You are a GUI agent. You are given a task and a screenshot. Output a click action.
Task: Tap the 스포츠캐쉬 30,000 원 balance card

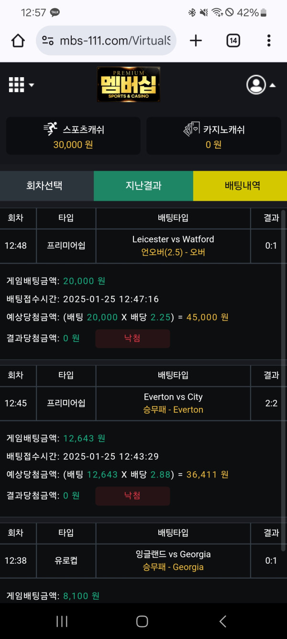73,136
